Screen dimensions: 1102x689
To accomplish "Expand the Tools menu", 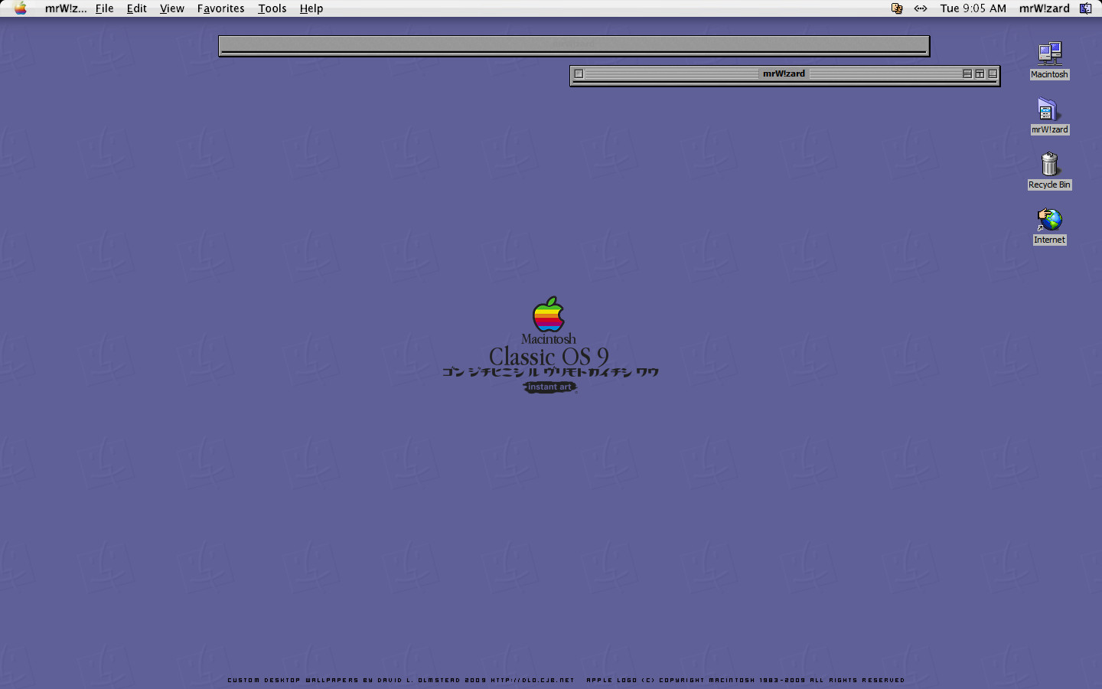I will coord(272,8).
